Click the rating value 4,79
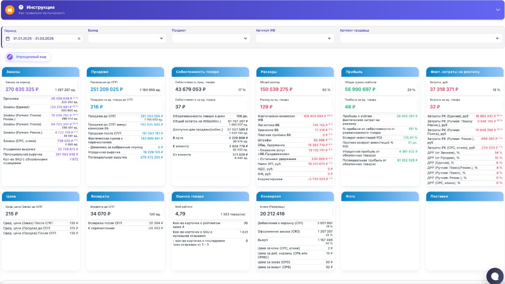The height and width of the screenshot is (284, 505). click(180, 214)
